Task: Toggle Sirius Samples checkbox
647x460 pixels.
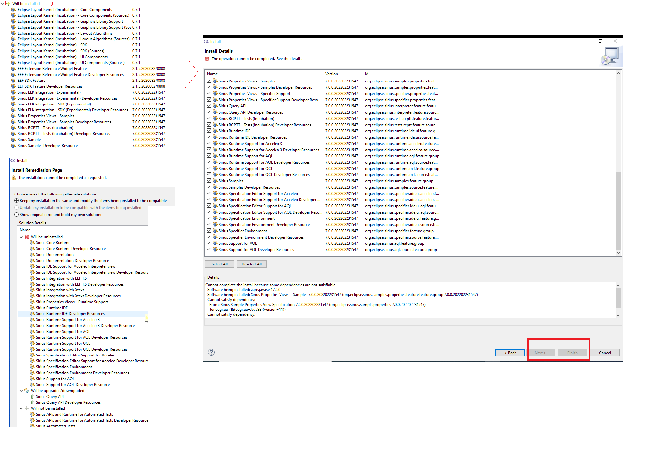Action: (x=209, y=181)
